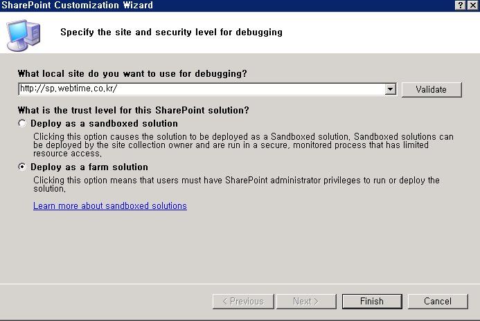Viewport: 480px width, 321px height.
Task: Close the SharePoint Customization Wizard
Action: [x=472, y=6]
